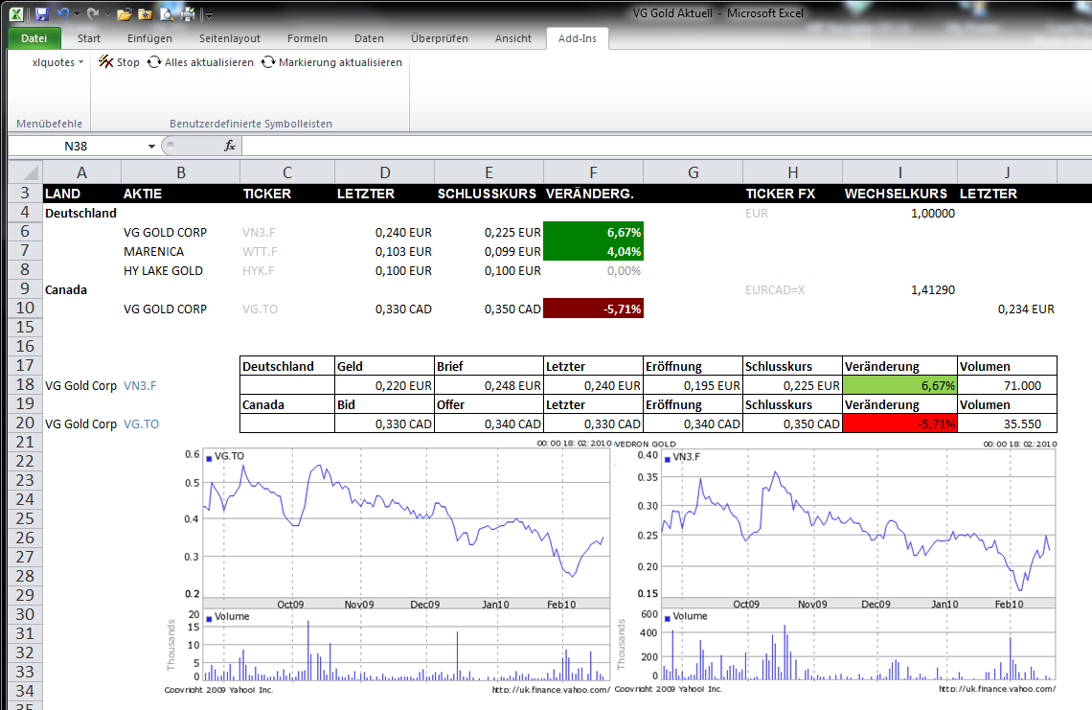Viewport: 1092px width, 710px height.
Task: Select row 18 header
Action: [25, 385]
